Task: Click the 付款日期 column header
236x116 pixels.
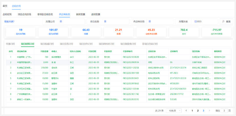Action: pos(92,51)
